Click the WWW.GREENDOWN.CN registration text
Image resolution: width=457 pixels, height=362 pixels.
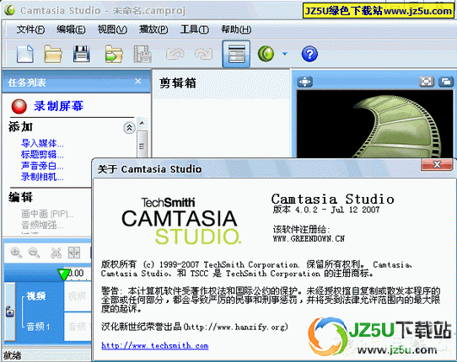pyautogui.click(x=309, y=238)
